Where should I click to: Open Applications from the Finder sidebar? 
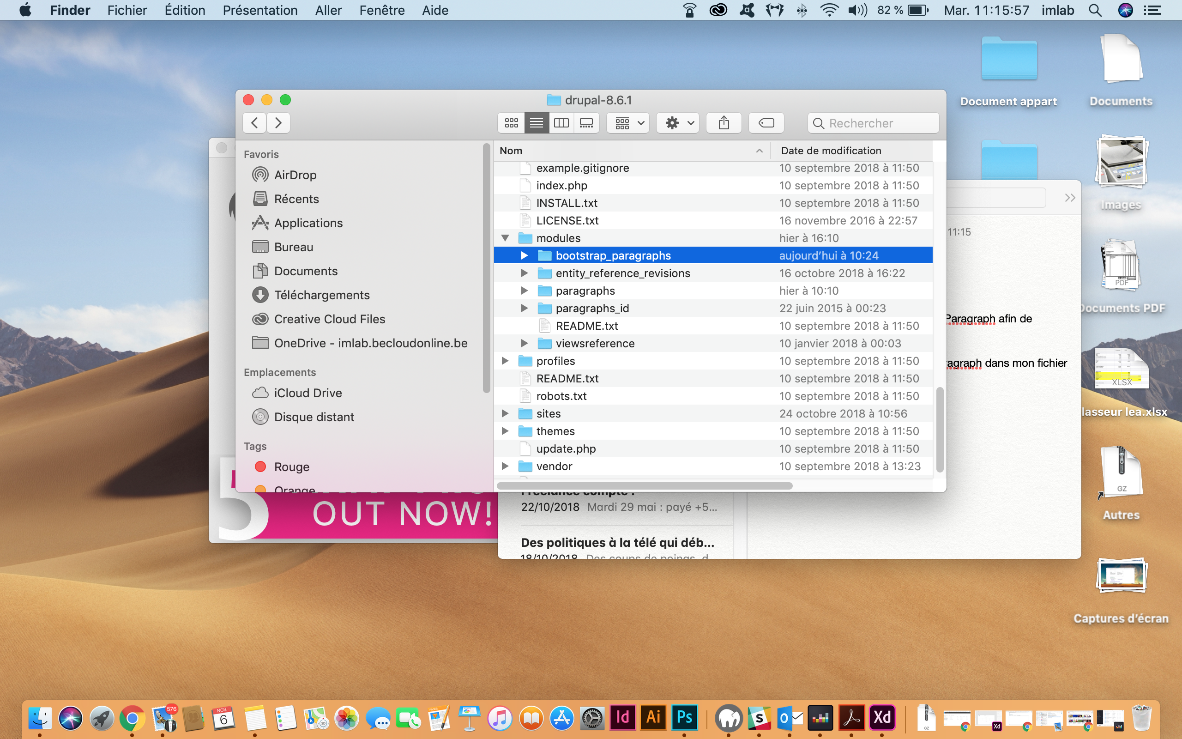[308, 222]
